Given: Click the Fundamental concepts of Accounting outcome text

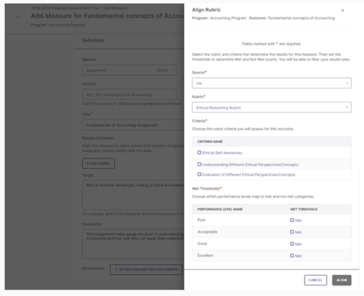Looking at the screenshot, I should point(301,18).
